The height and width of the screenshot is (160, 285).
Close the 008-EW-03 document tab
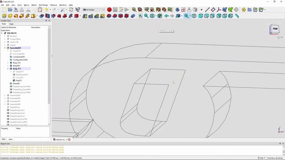pyautogui.click(x=69, y=140)
